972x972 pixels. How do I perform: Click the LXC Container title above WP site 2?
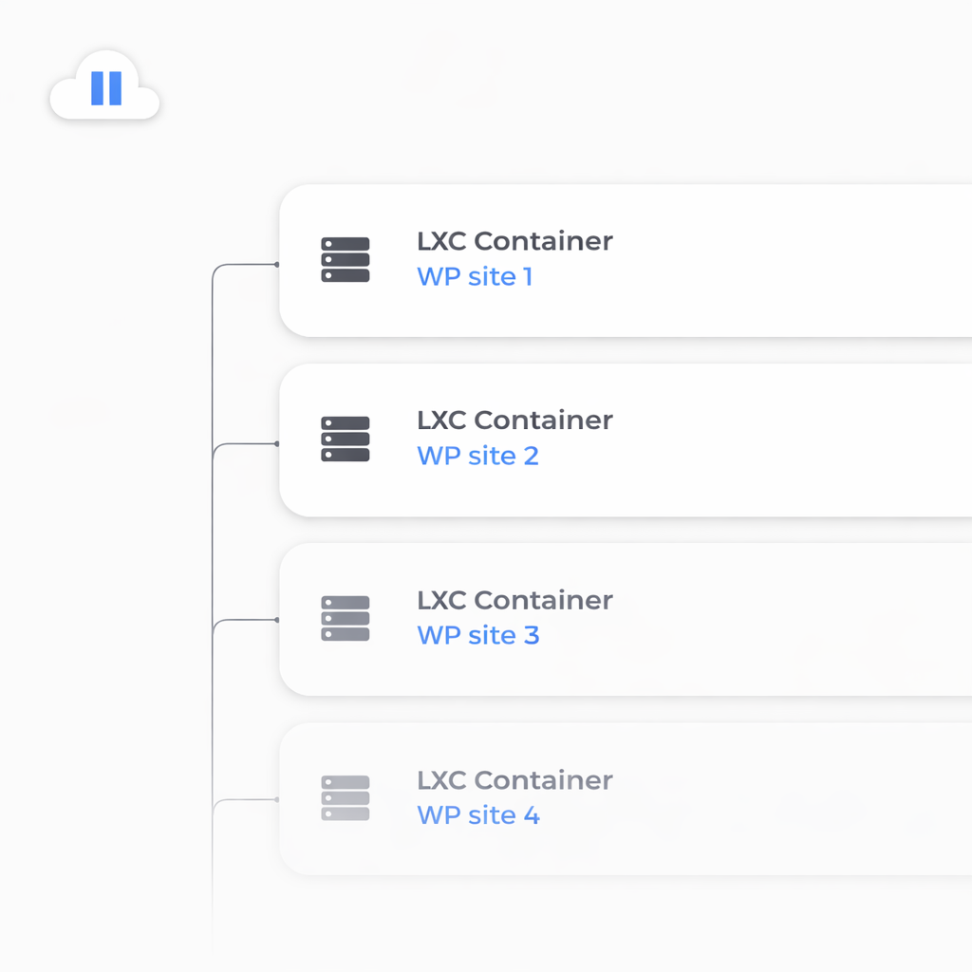coord(514,420)
